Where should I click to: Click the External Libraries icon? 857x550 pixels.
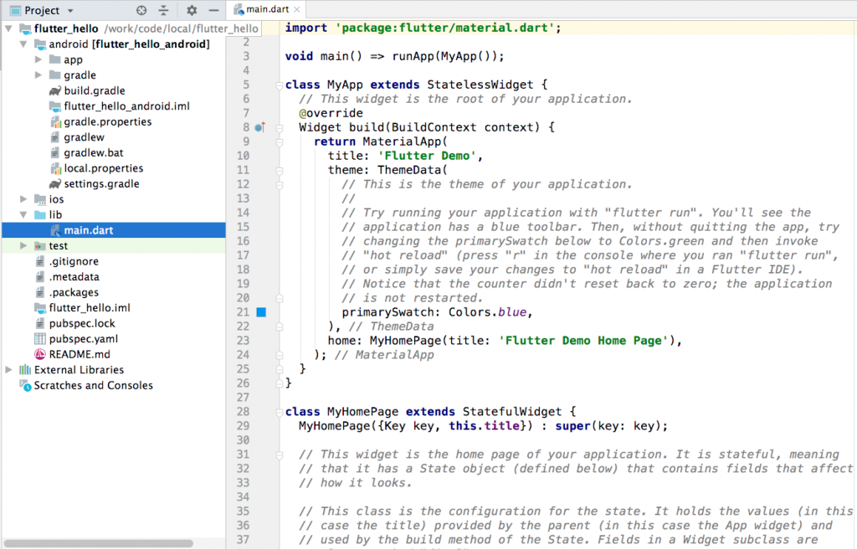tap(25, 369)
